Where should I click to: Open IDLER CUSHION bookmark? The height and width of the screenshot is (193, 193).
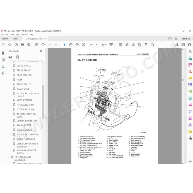pyautogui.click(x=24, y=75)
